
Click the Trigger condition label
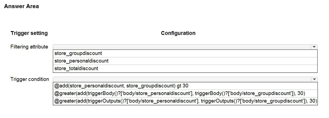pos(30,79)
